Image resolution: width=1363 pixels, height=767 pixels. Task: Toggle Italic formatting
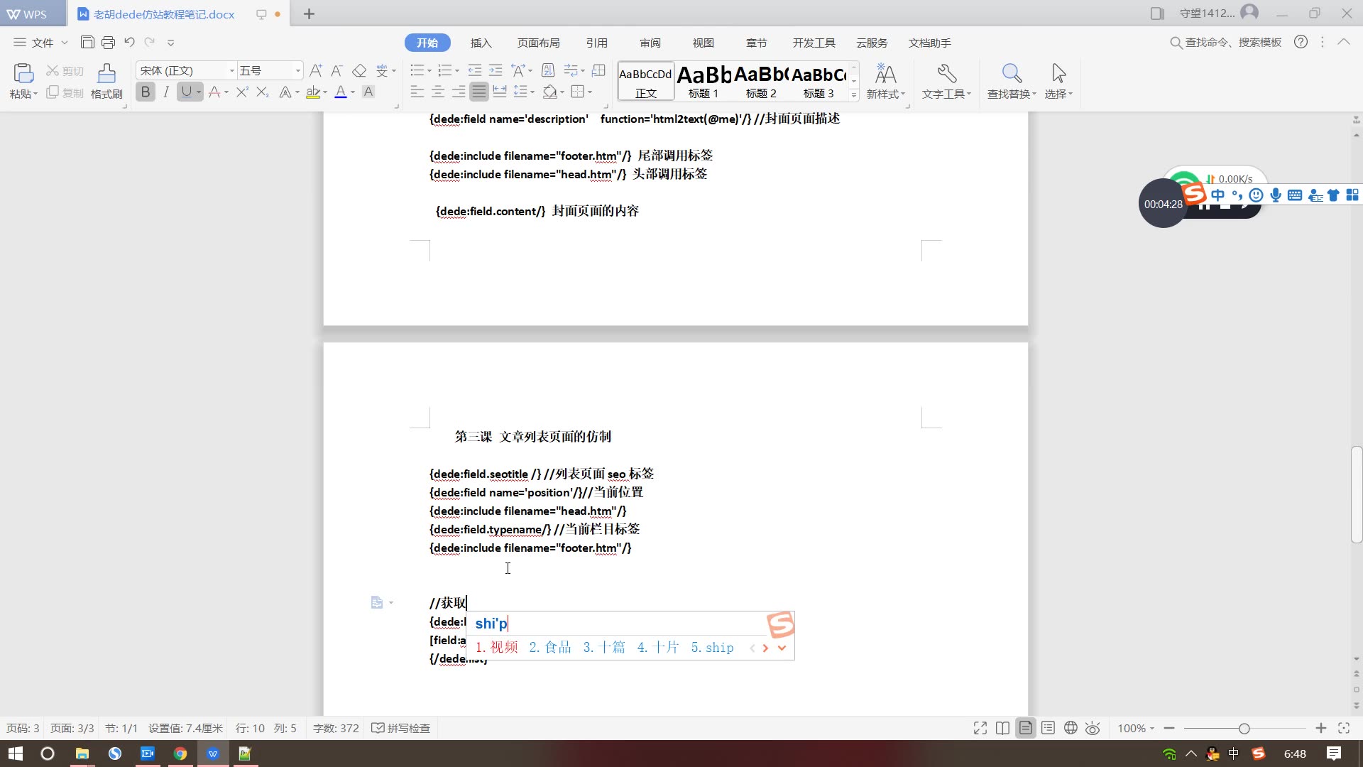[166, 92]
